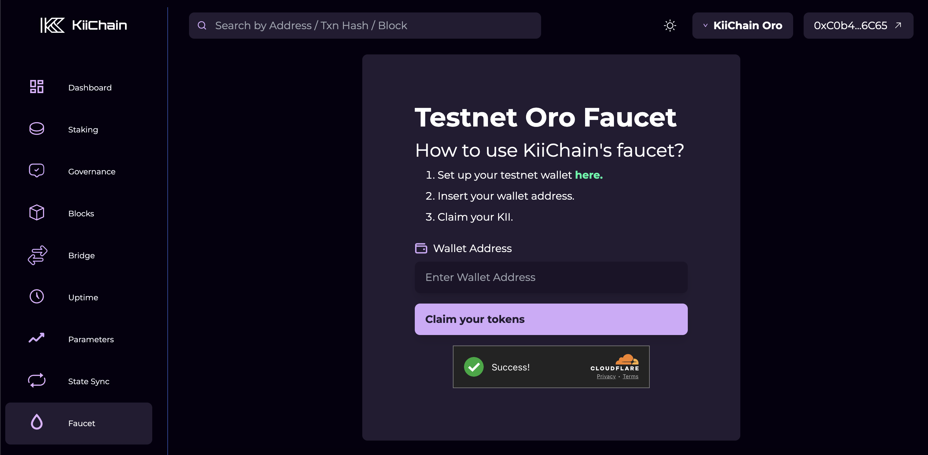
Task: Click the Dashboard grid icon
Action: (36, 87)
